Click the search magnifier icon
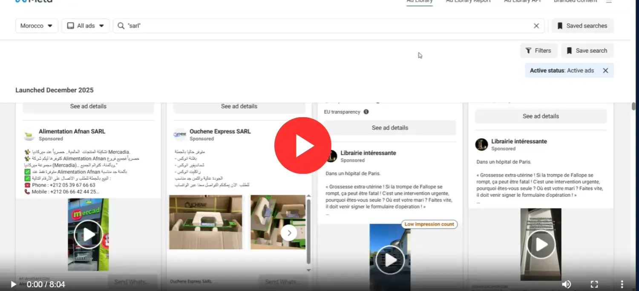Screen dimensions: 639x291 [121, 25]
